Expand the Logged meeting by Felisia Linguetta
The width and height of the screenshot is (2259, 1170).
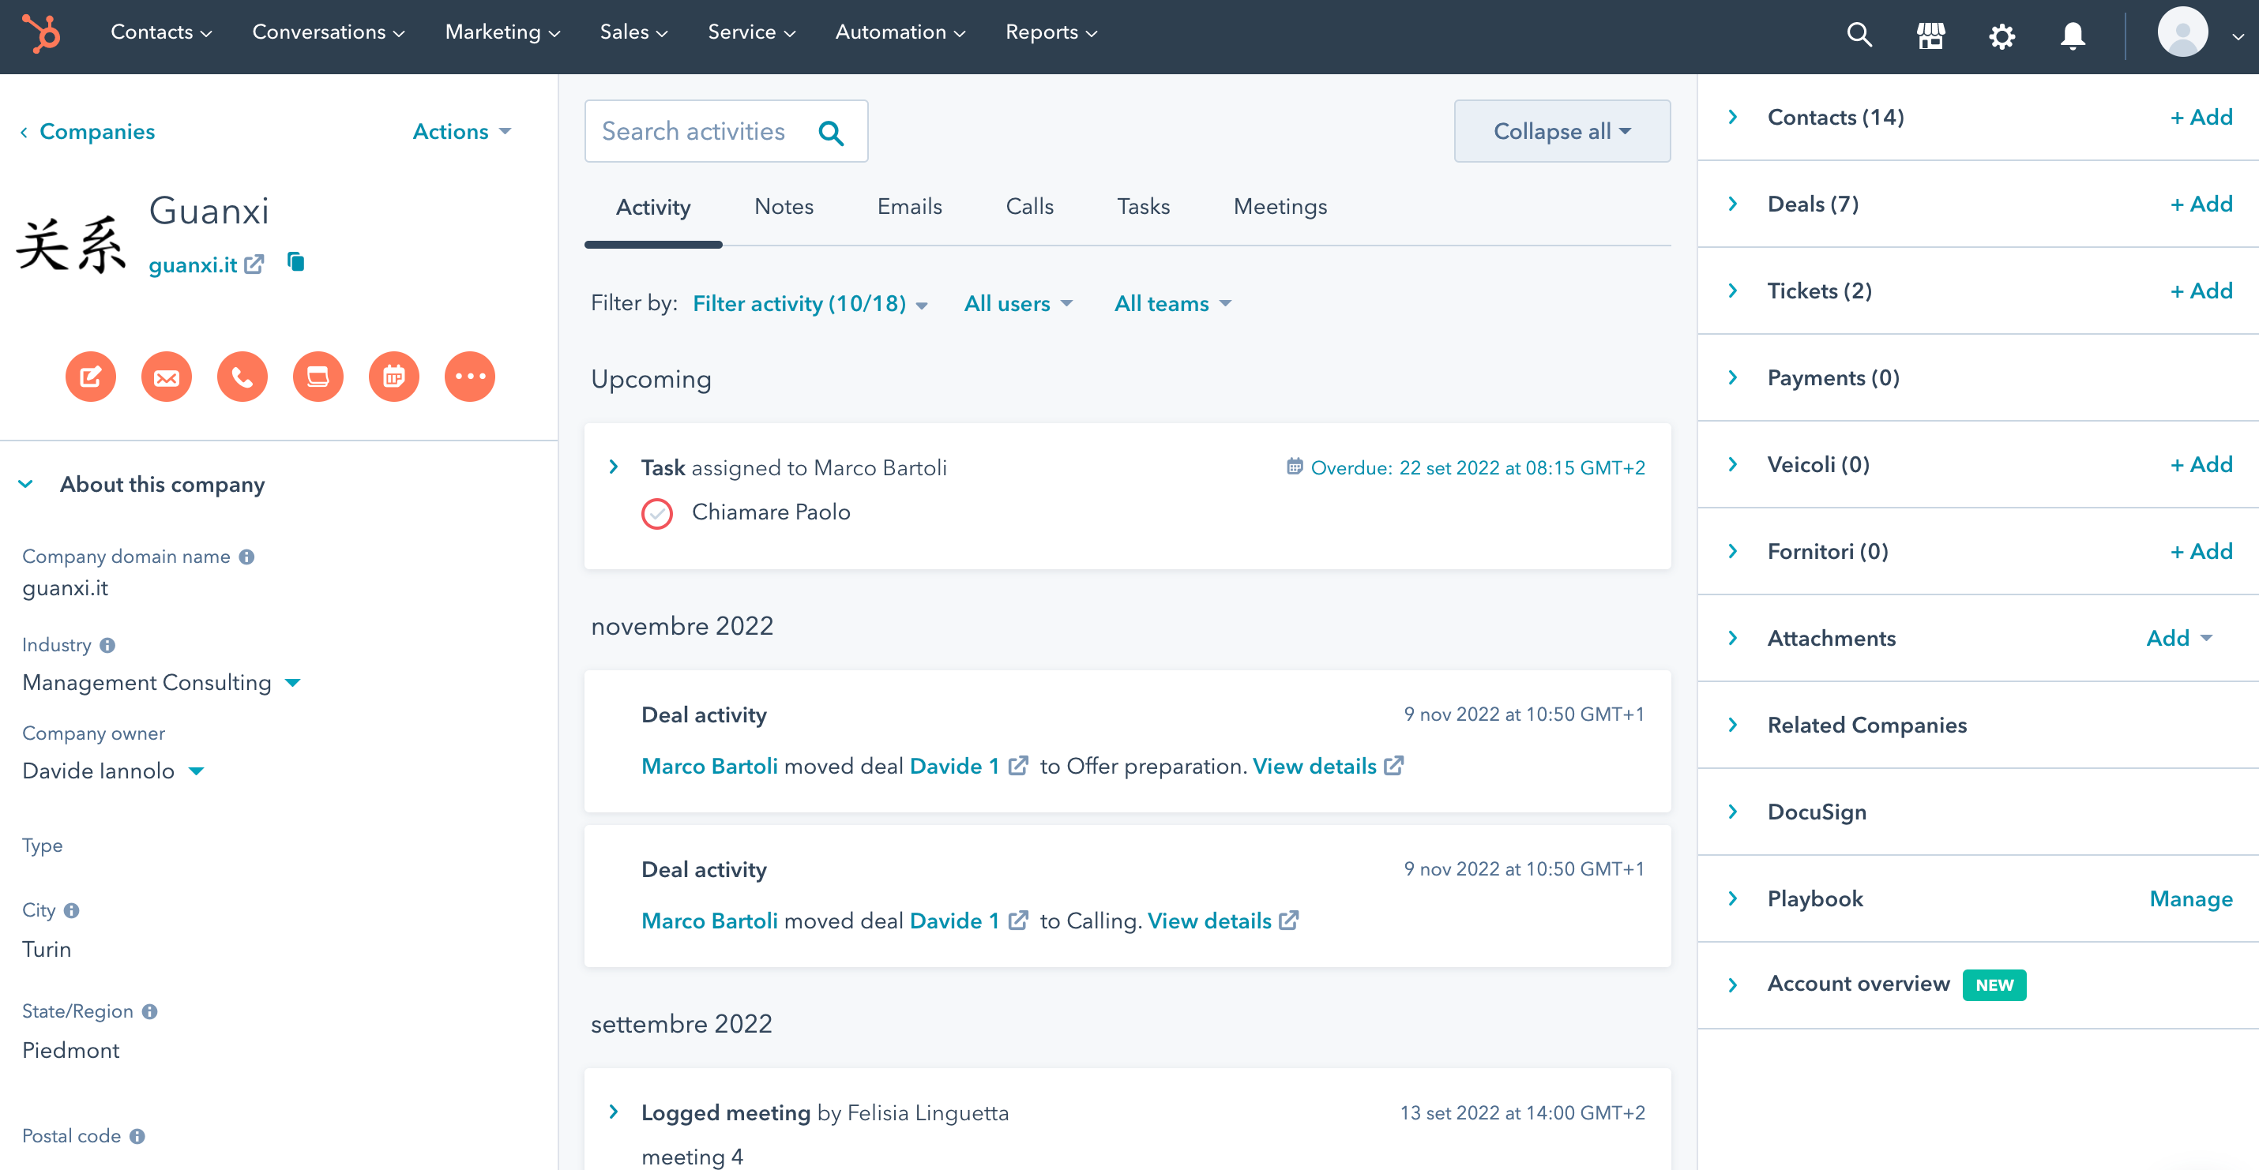pyautogui.click(x=614, y=1112)
